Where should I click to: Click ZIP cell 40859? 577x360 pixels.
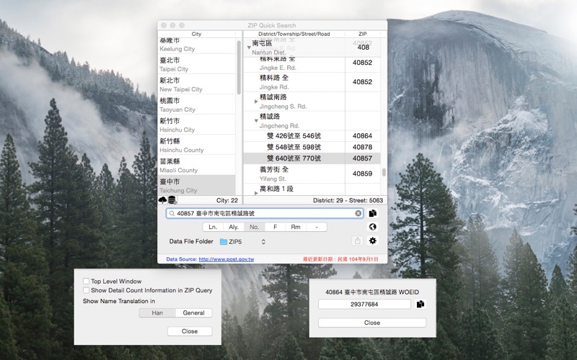pos(363,174)
